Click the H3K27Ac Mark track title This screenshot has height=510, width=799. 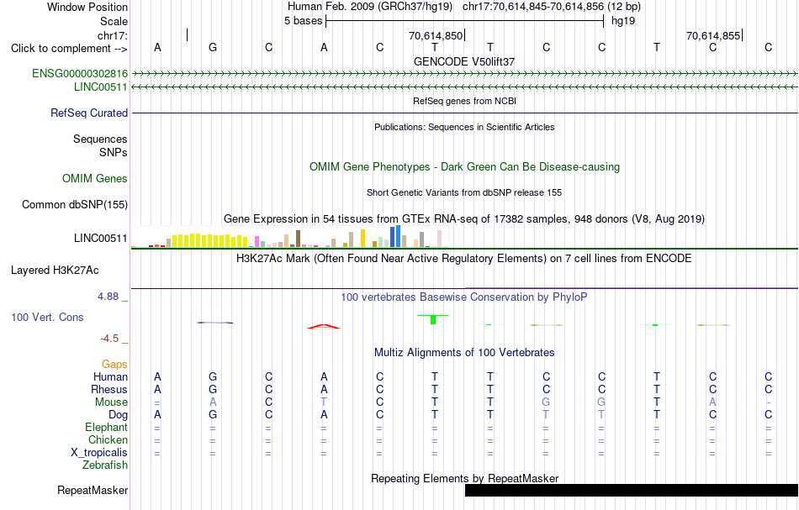pyautogui.click(x=464, y=259)
